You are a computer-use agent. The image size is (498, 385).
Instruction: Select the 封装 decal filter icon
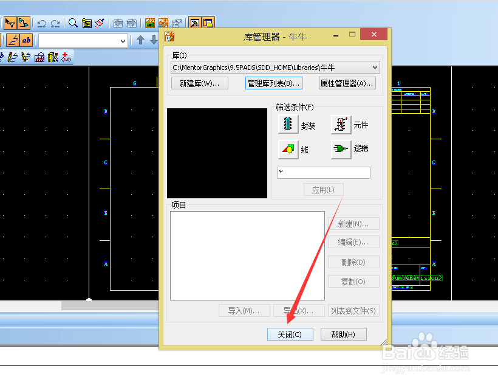(288, 124)
